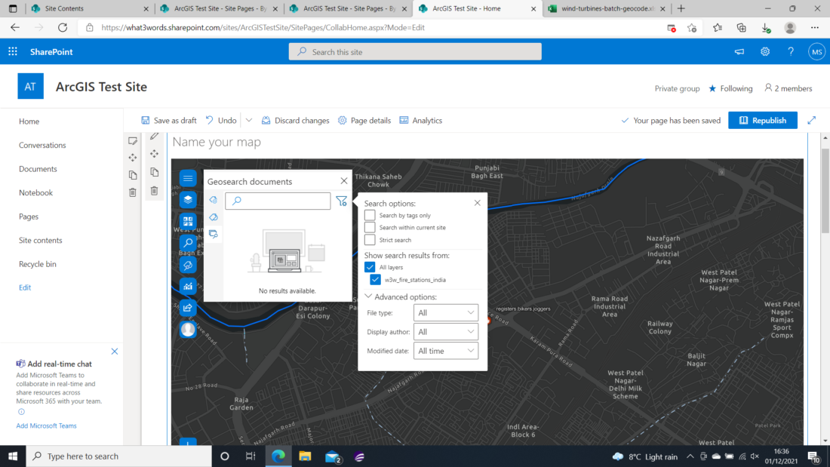Click Save as draft

(169, 121)
